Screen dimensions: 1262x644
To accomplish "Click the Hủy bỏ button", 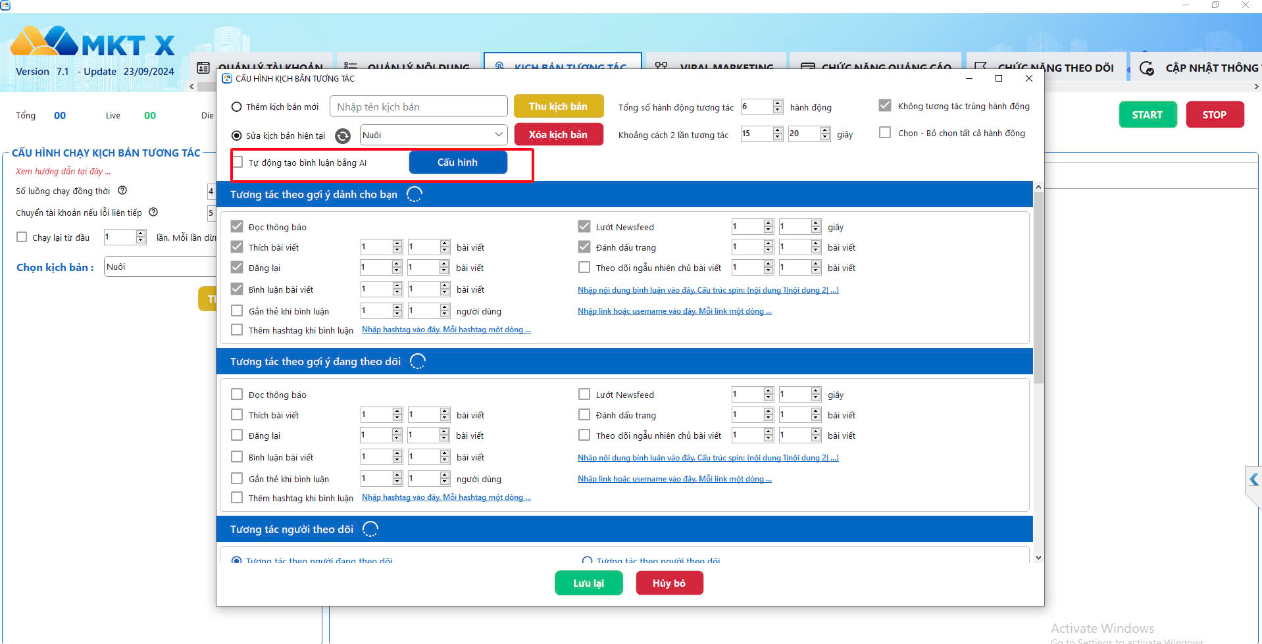I will pos(669,583).
